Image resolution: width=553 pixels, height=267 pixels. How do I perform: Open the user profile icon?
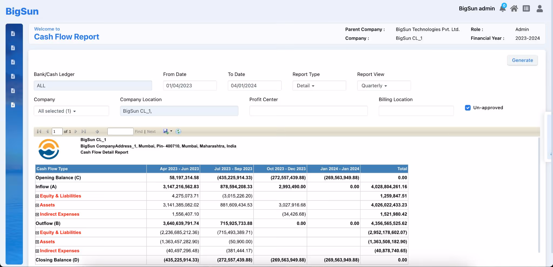click(x=540, y=9)
